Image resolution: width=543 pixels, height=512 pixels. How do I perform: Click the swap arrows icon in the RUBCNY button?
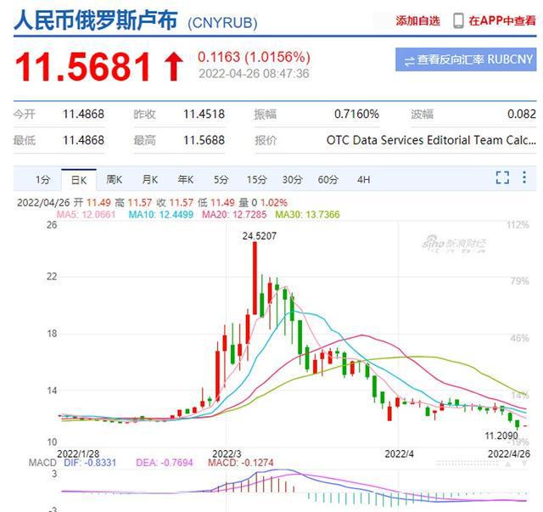(x=409, y=61)
